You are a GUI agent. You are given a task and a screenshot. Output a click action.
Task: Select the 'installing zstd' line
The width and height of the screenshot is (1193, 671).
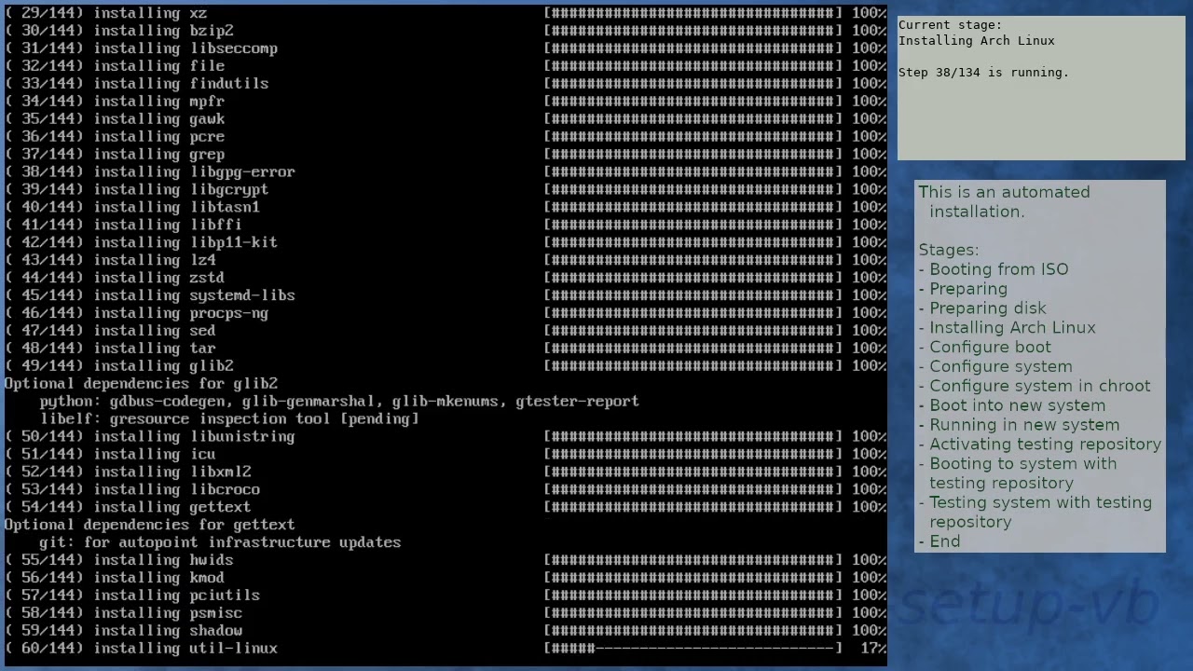coord(446,278)
